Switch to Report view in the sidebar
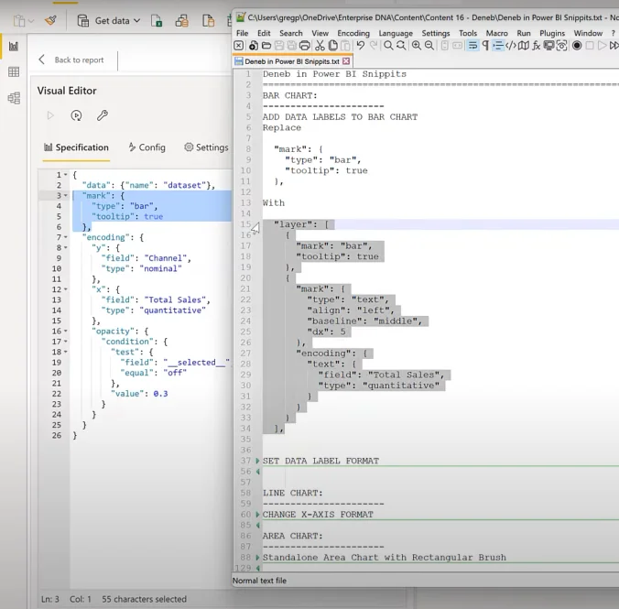 14,46
